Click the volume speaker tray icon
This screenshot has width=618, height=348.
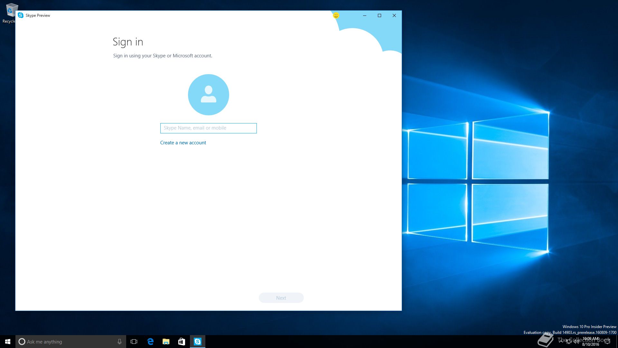coord(576,342)
